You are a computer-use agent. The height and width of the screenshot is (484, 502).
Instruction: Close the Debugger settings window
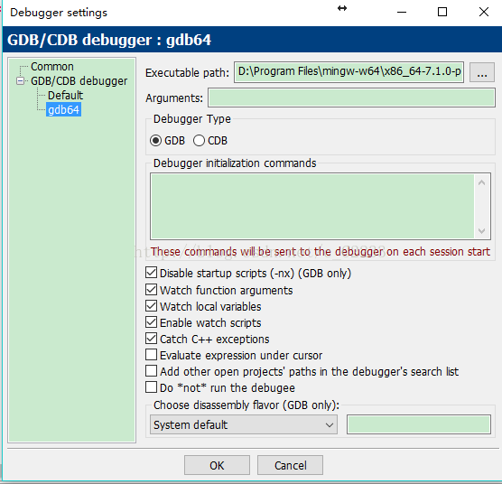(484, 13)
